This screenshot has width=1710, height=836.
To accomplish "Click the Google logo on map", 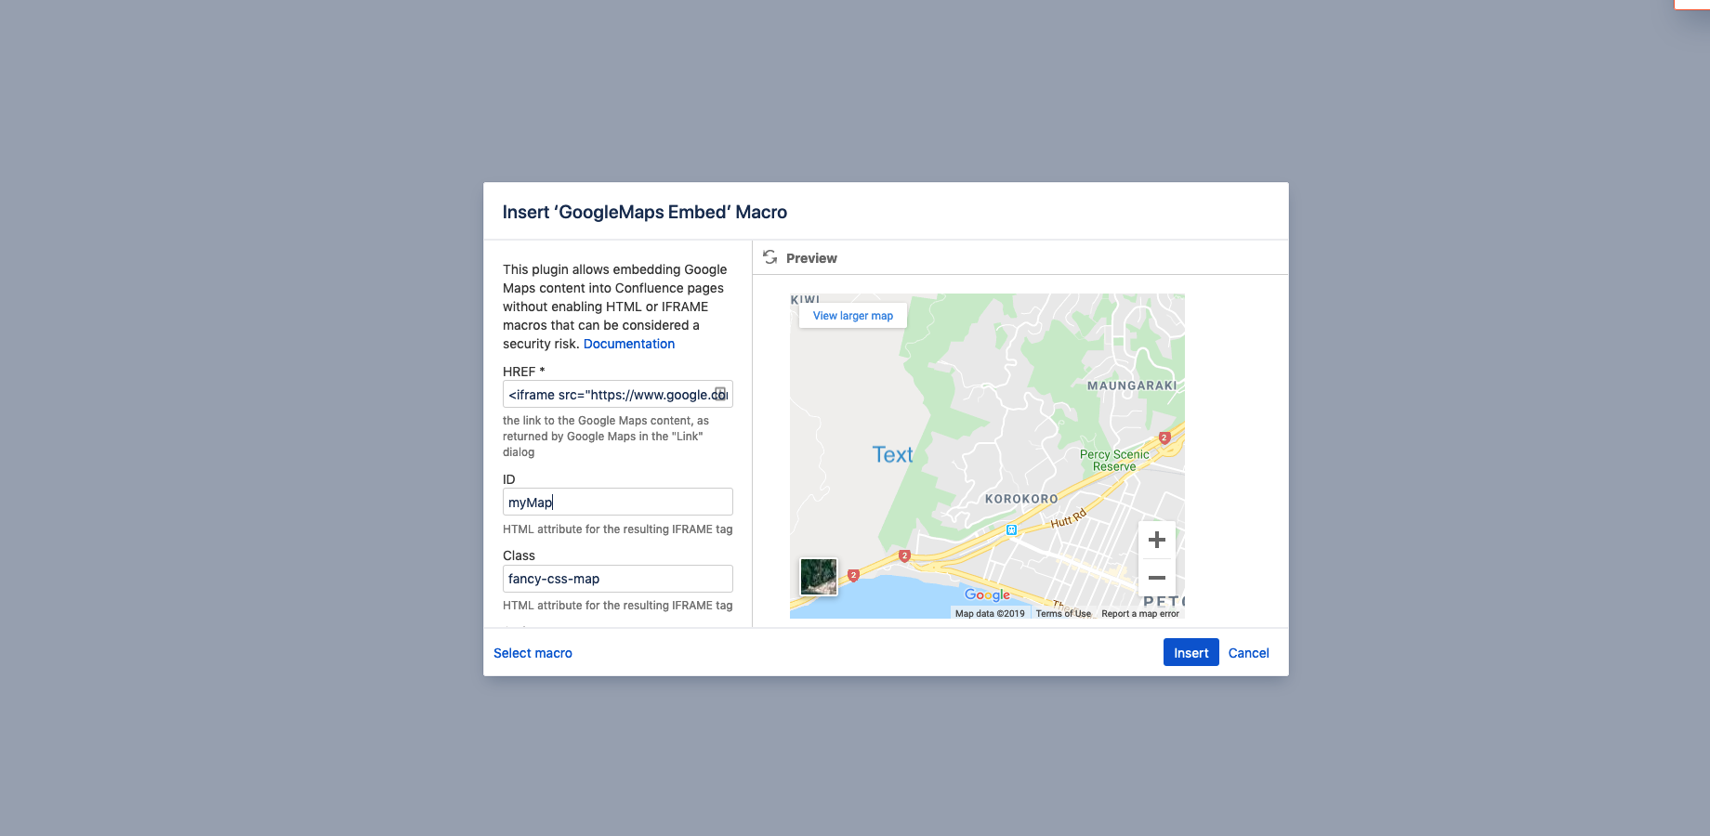I will [987, 594].
